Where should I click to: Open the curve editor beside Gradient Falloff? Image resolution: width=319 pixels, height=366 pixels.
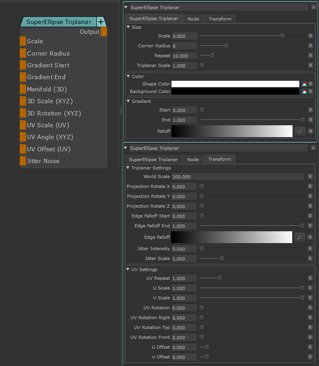click(x=300, y=131)
